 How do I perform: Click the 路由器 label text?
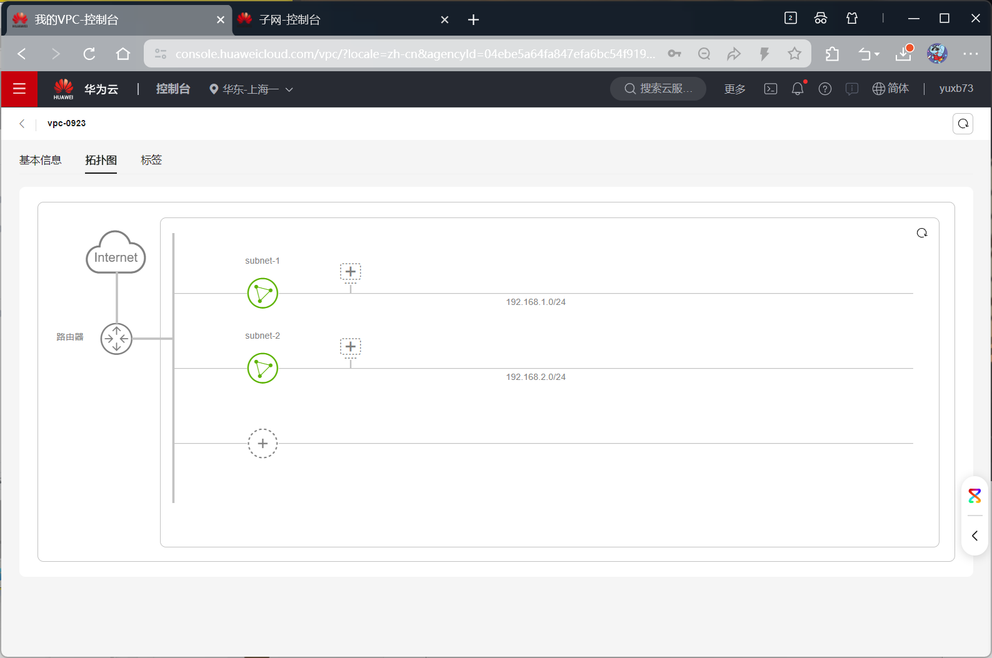[70, 337]
